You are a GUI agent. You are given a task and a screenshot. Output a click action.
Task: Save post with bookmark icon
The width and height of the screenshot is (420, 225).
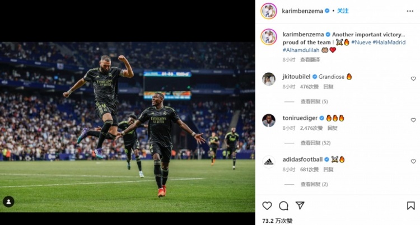click(x=410, y=206)
